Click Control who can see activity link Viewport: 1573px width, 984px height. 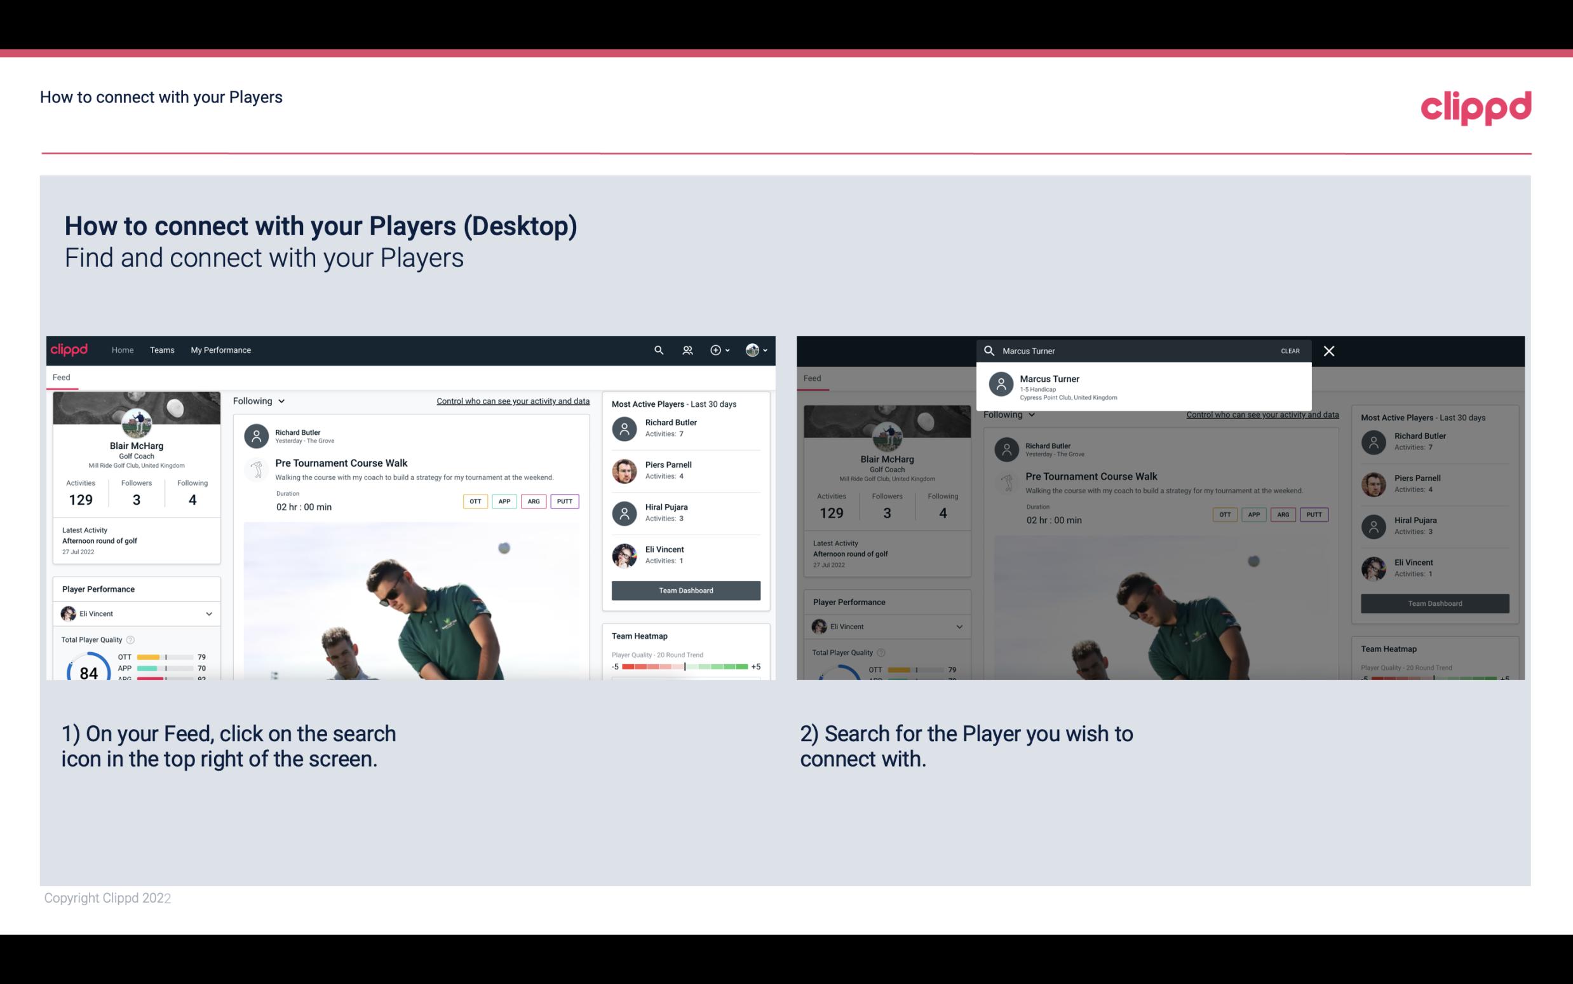click(x=512, y=401)
